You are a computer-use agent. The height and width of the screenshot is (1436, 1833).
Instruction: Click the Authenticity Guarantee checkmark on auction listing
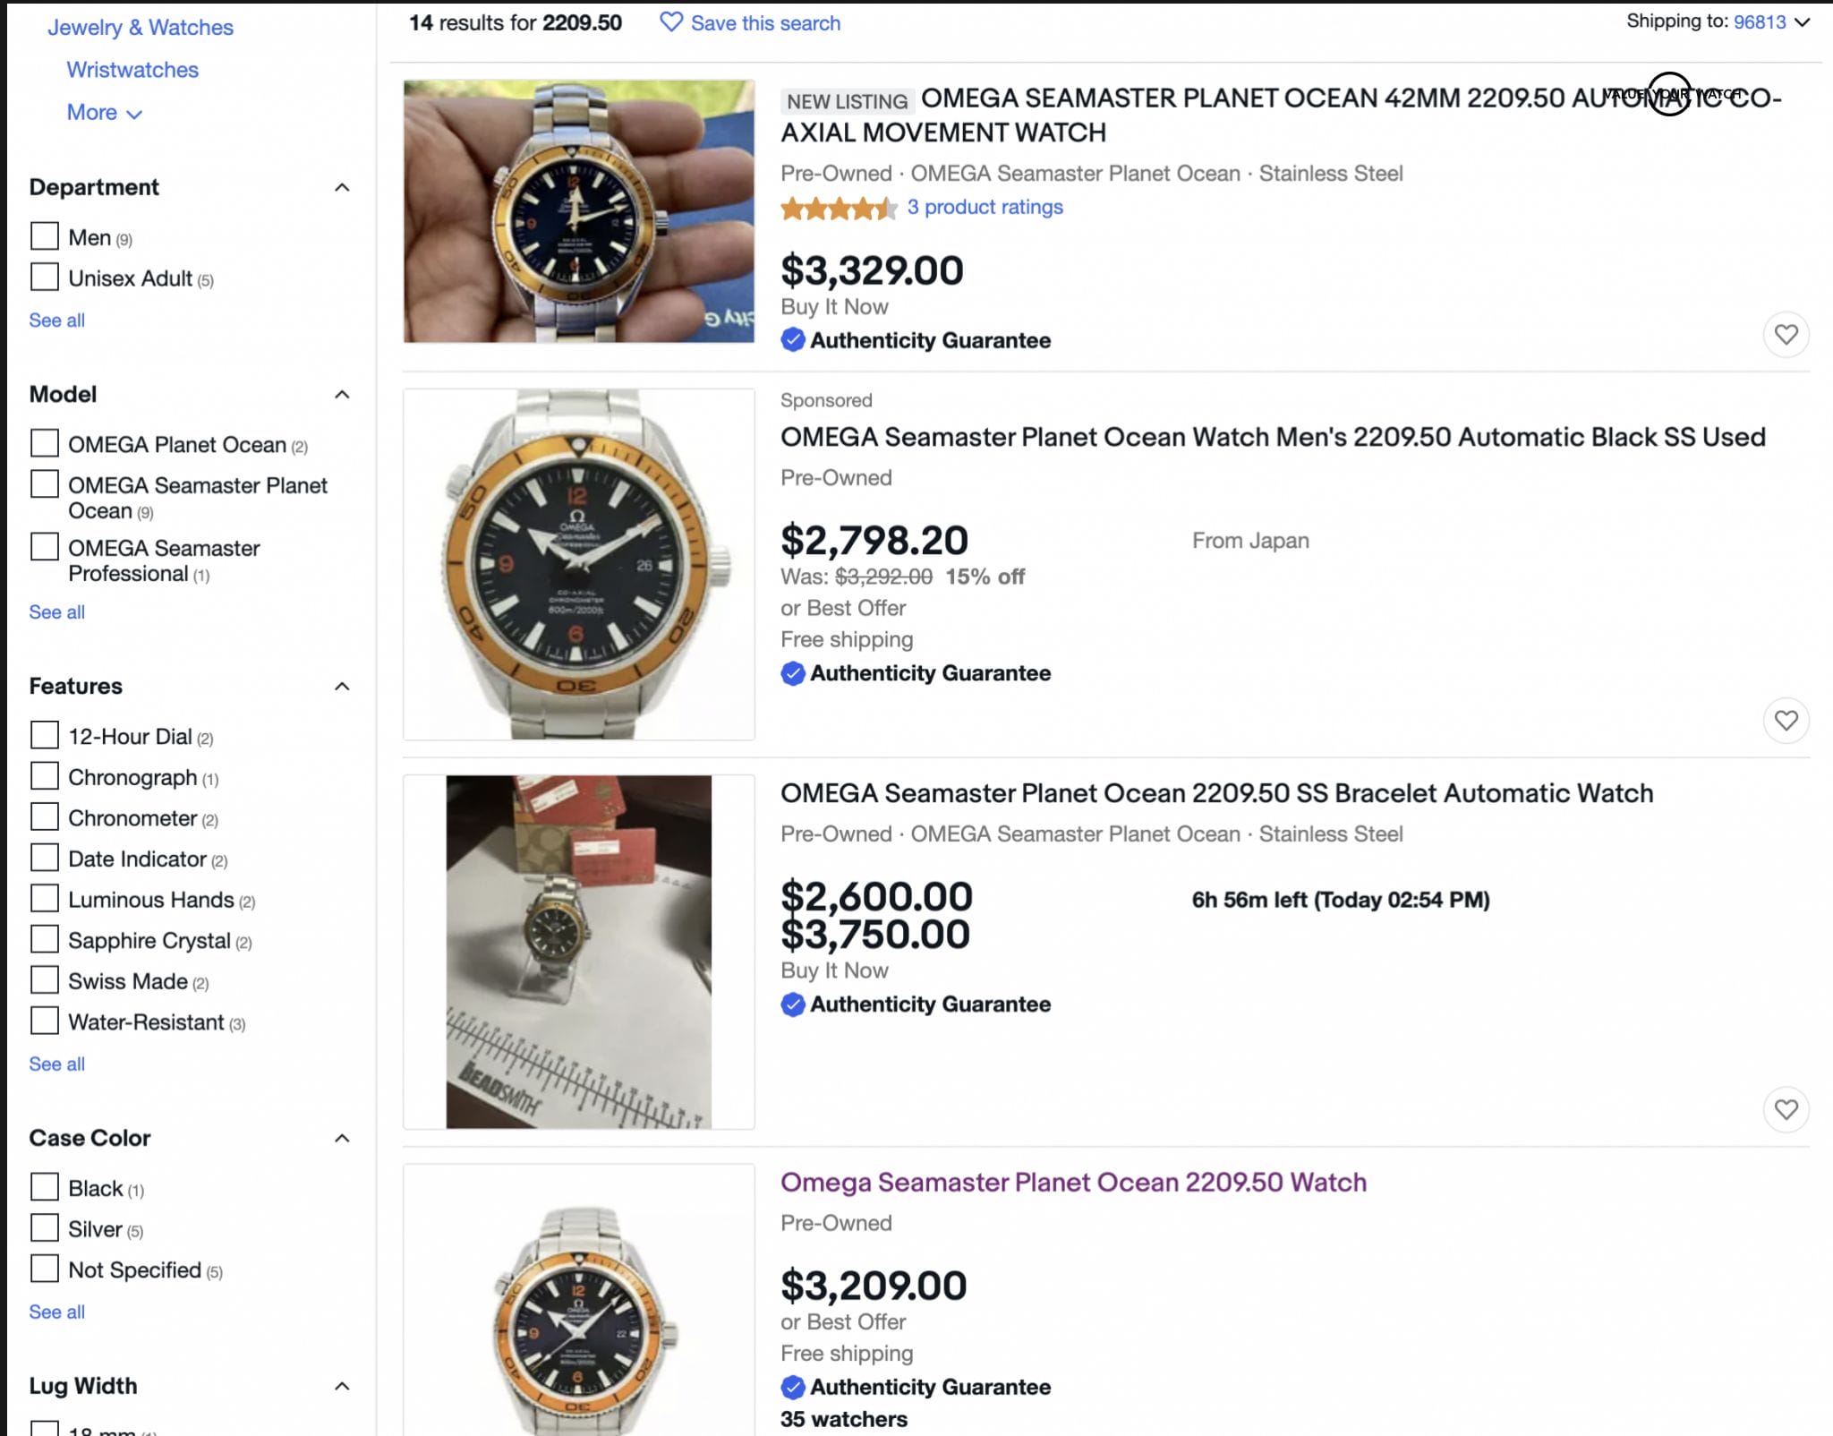click(x=793, y=1004)
